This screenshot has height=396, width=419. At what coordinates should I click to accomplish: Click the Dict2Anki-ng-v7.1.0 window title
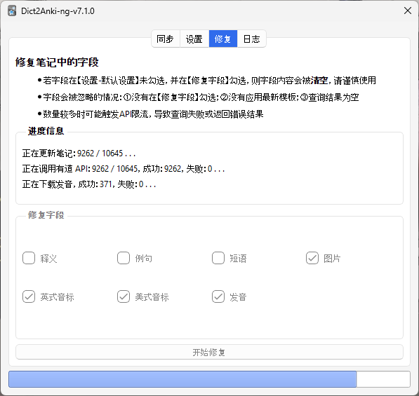(58, 11)
